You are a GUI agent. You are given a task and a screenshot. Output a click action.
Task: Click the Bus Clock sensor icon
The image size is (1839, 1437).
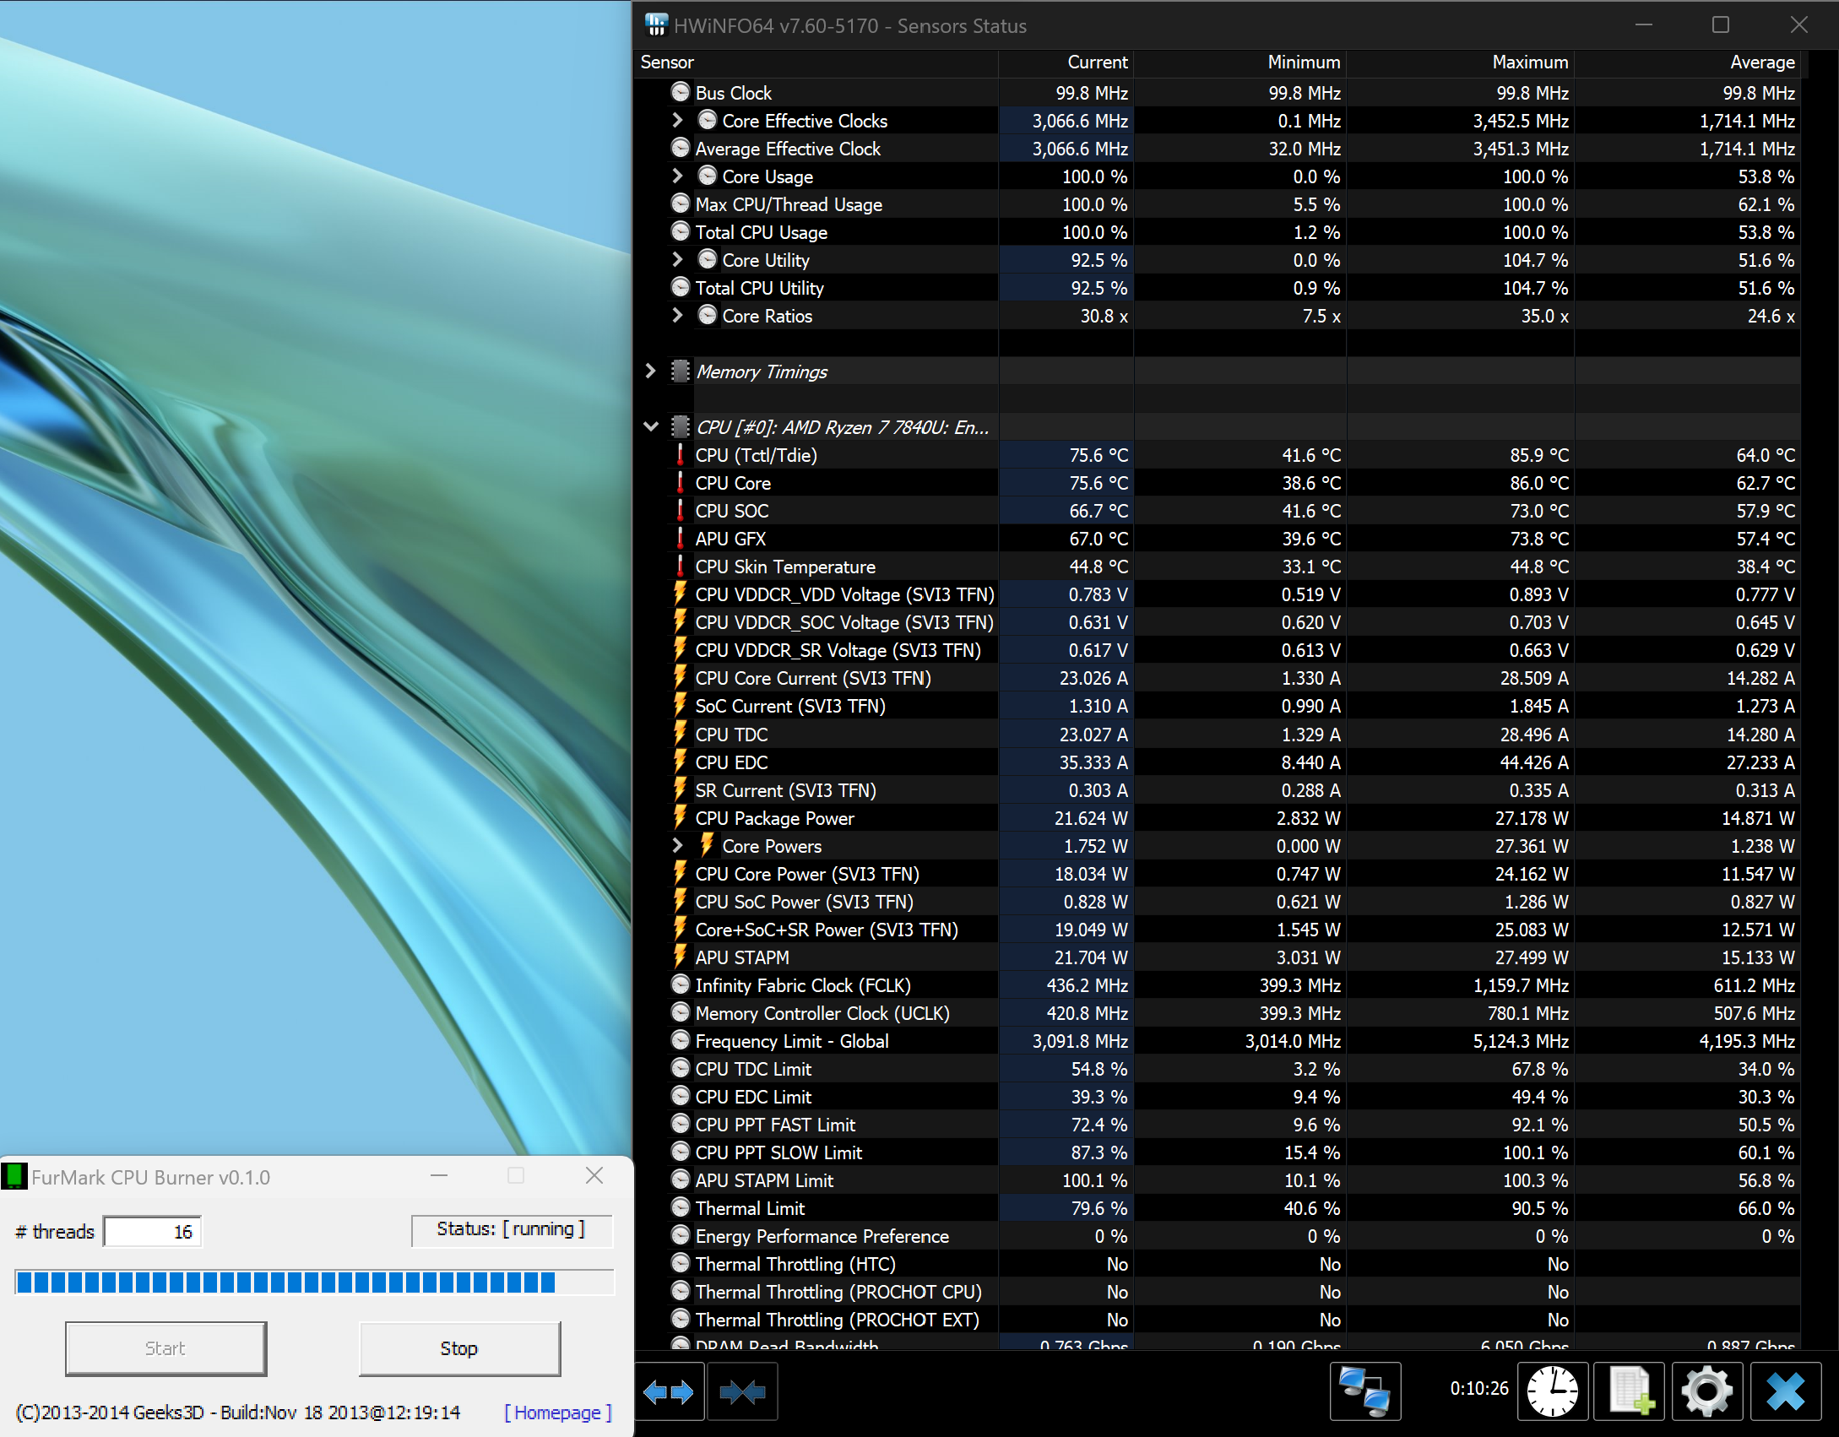[681, 92]
